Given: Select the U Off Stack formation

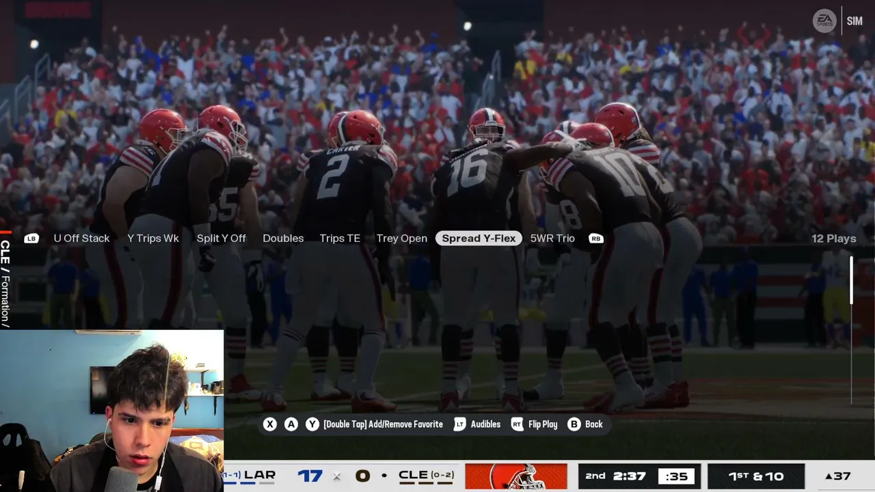Looking at the screenshot, I should 81,238.
